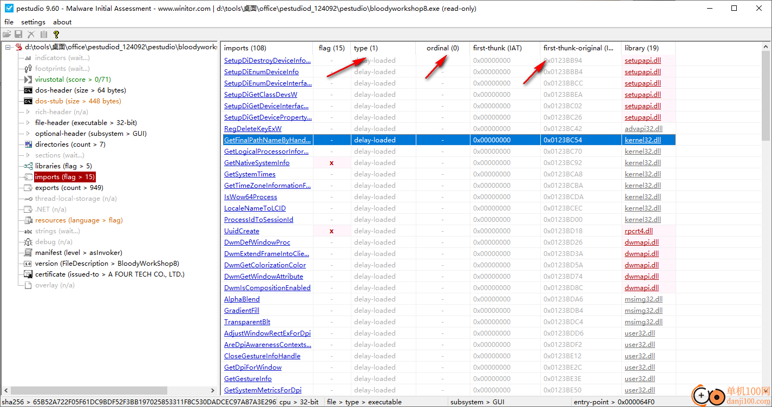Click the rpcrt4.dll library link
772x407 pixels.
coord(639,231)
